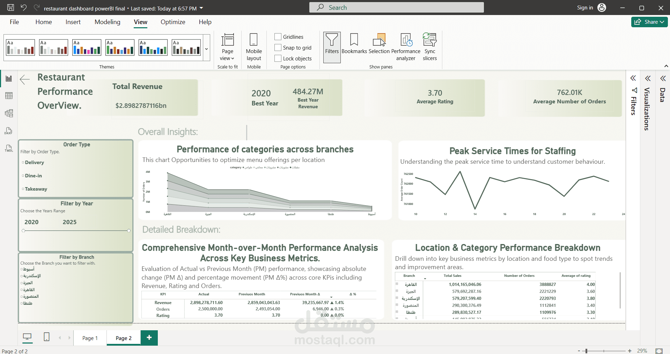This screenshot has height=354, width=670.
Task: Go to previous page tab arrow
Action: (60, 338)
